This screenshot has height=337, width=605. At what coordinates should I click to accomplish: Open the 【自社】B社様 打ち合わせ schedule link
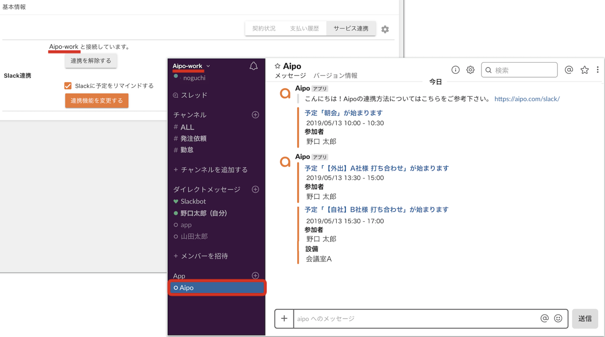point(377,209)
